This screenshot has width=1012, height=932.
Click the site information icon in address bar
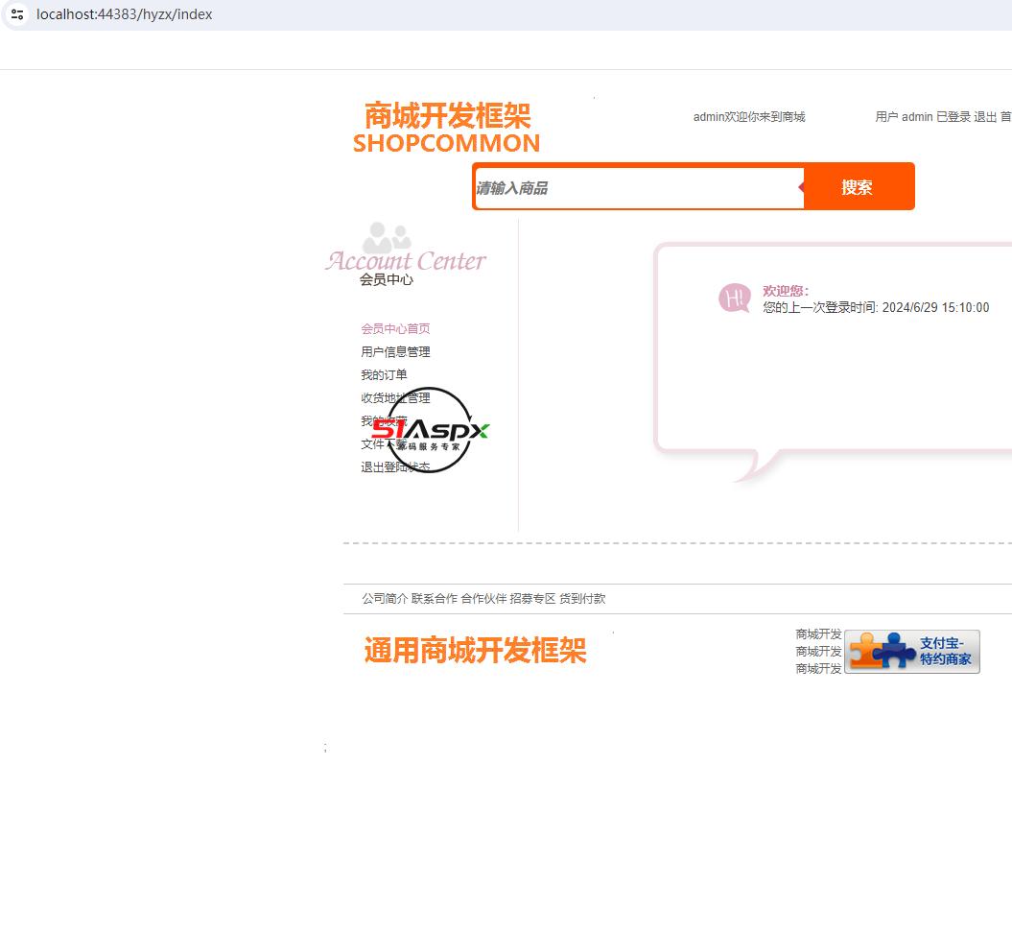(x=17, y=14)
